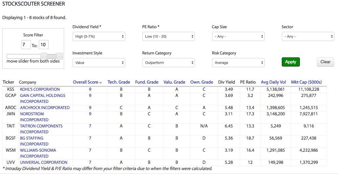338x174 pixels.
Task: Click PE ratio value 17.3
Action: 250,114
